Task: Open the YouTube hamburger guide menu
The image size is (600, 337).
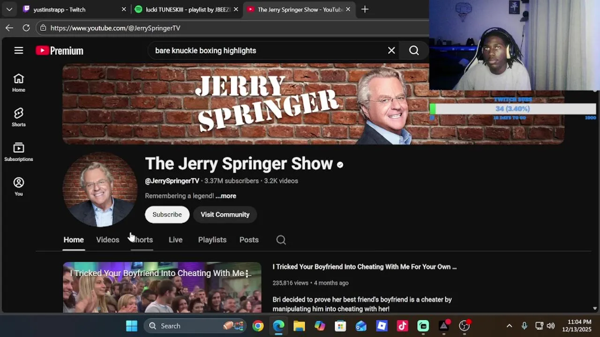Action: [19, 51]
